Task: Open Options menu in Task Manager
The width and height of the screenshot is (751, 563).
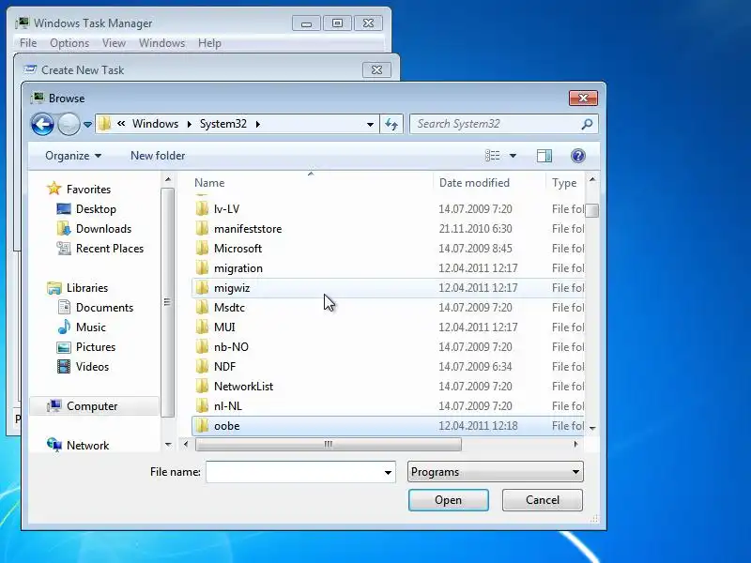Action: pyautogui.click(x=69, y=43)
